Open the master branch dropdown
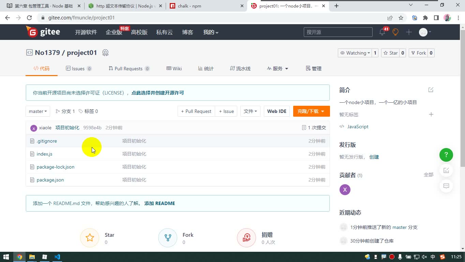Image resolution: width=465 pixels, height=262 pixels. pos(38,111)
